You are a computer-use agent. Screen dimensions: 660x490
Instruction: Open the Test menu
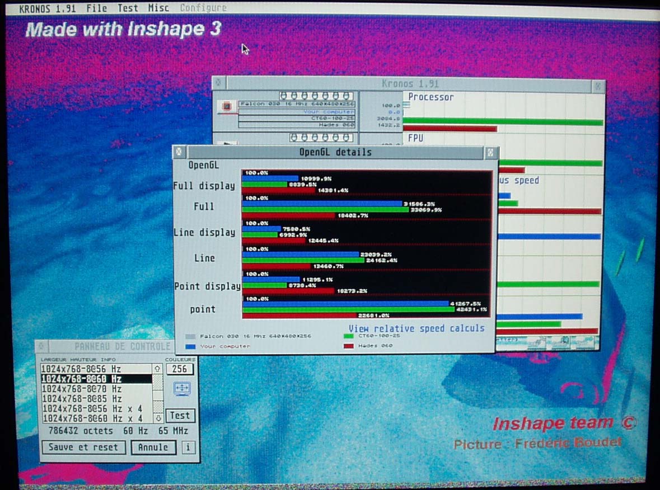click(128, 8)
